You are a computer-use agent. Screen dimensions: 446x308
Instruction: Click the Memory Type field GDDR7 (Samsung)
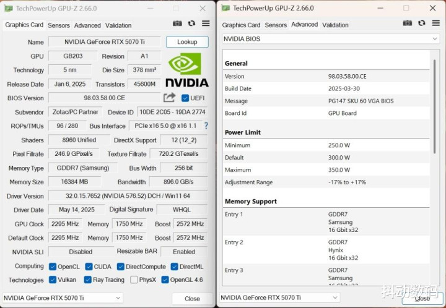(x=83, y=168)
